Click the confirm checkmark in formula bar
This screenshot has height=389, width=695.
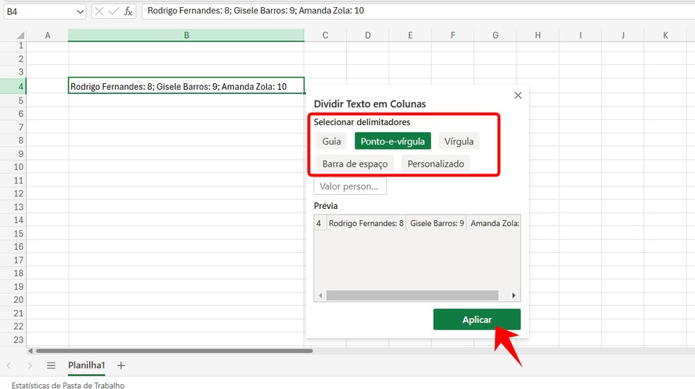coord(114,11)
